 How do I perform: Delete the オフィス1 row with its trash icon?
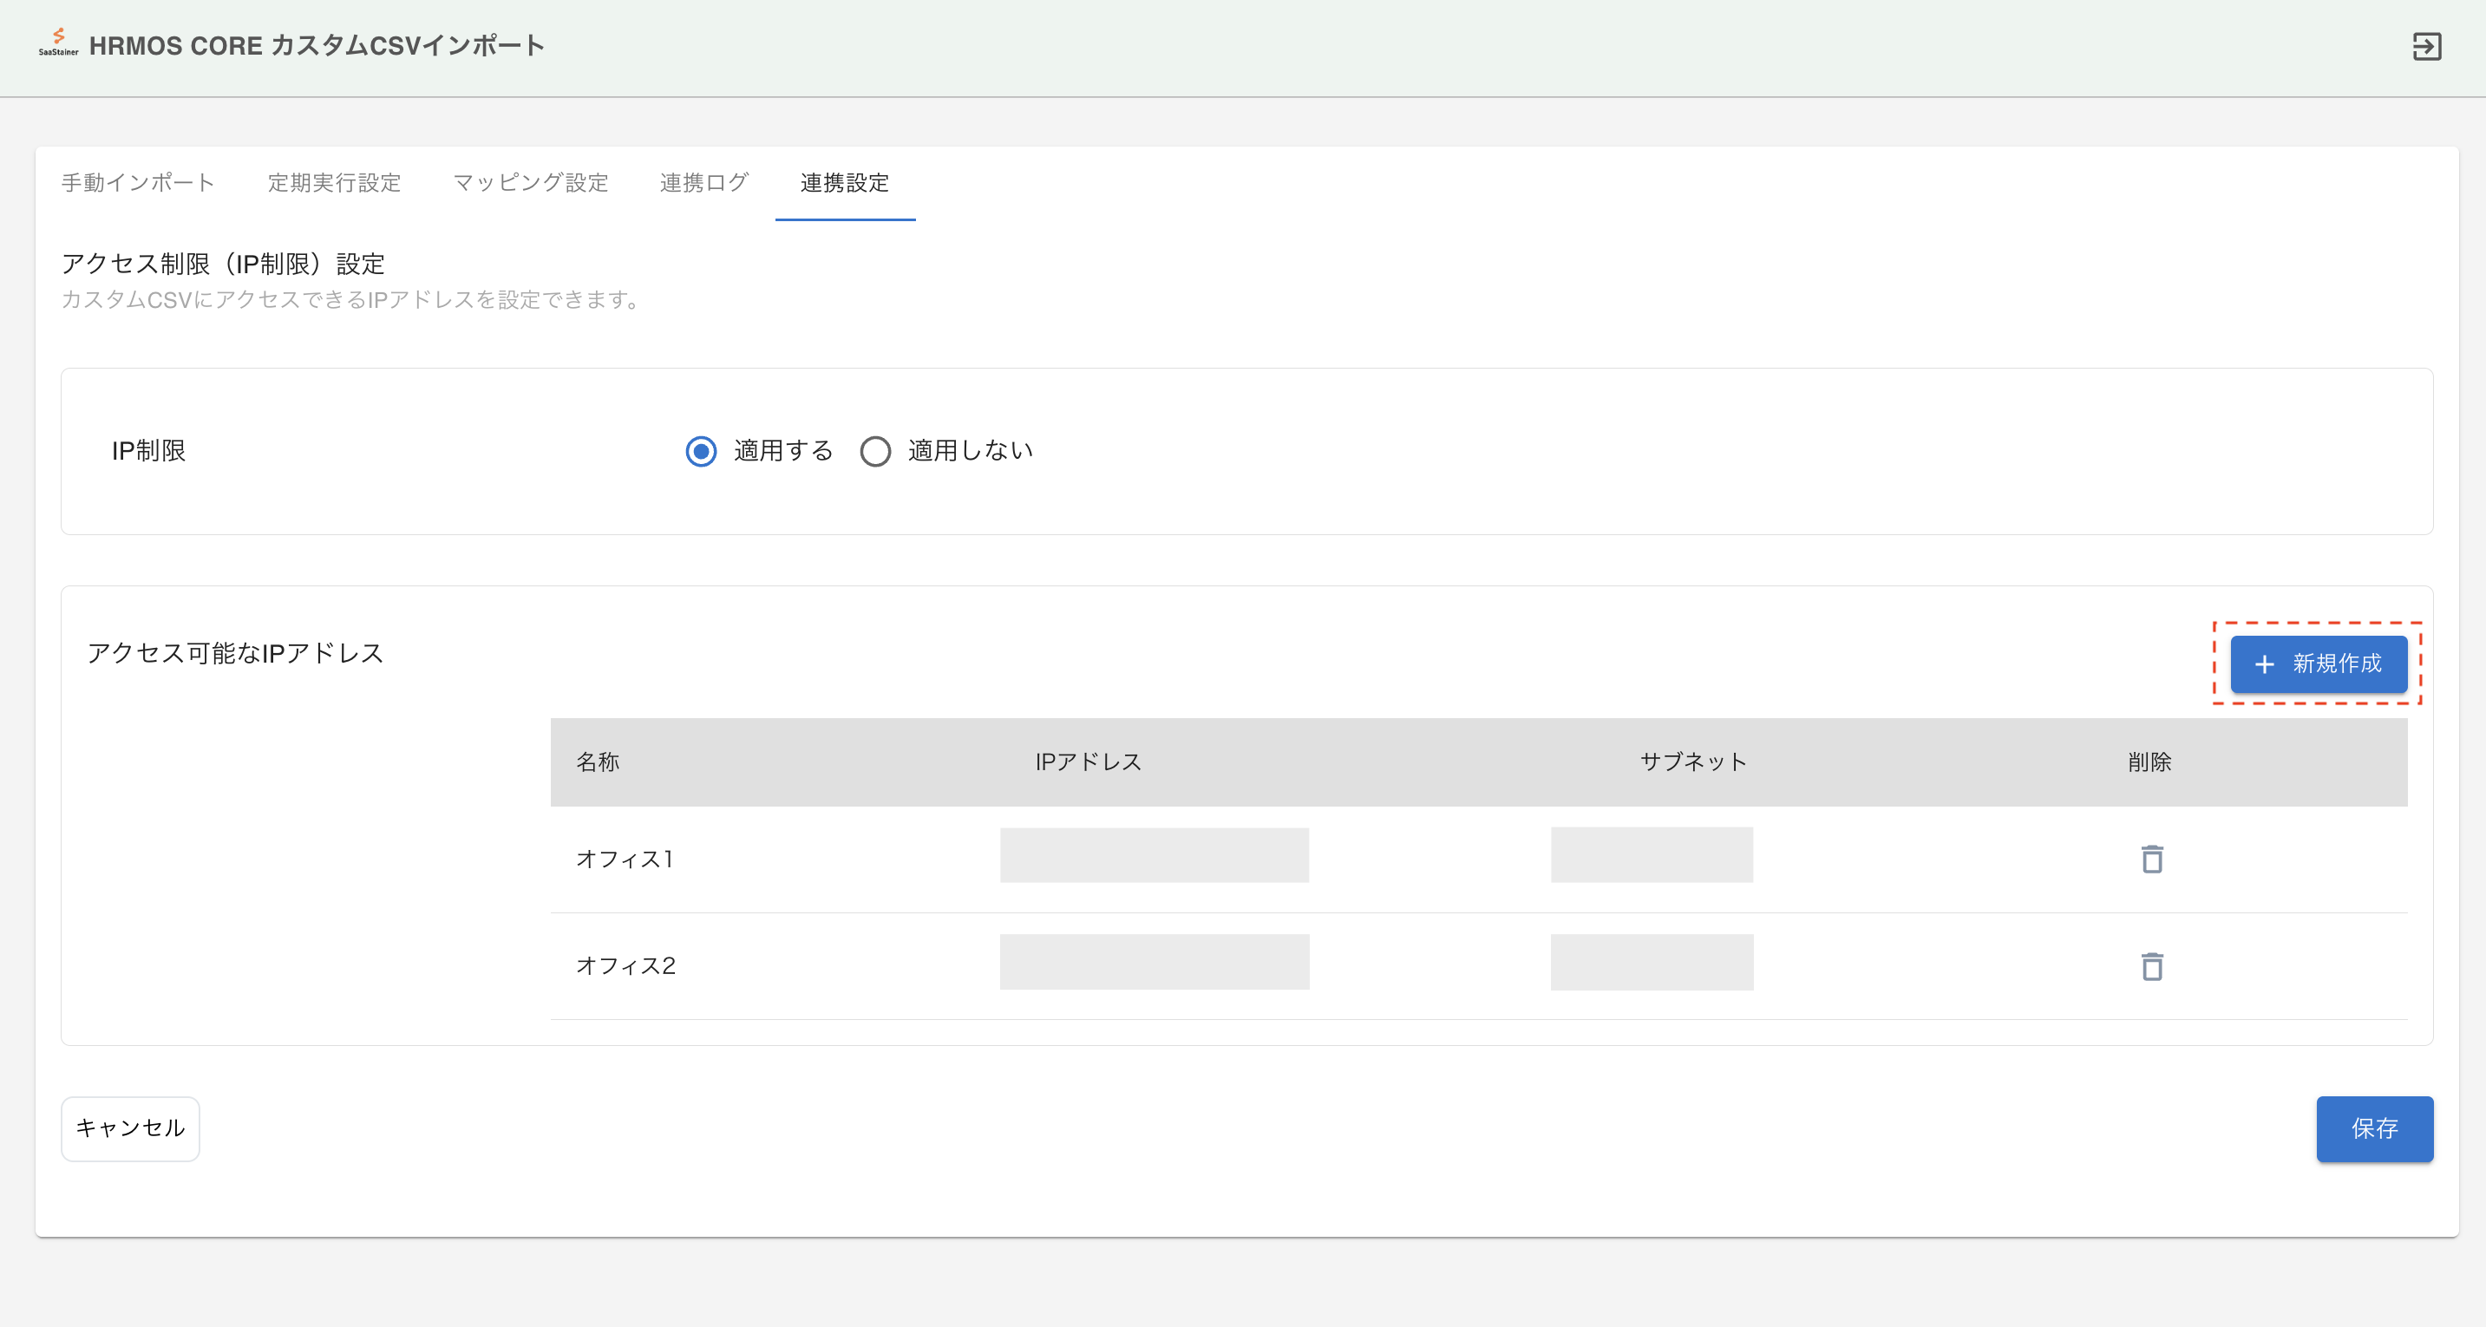click(2151, 859)
